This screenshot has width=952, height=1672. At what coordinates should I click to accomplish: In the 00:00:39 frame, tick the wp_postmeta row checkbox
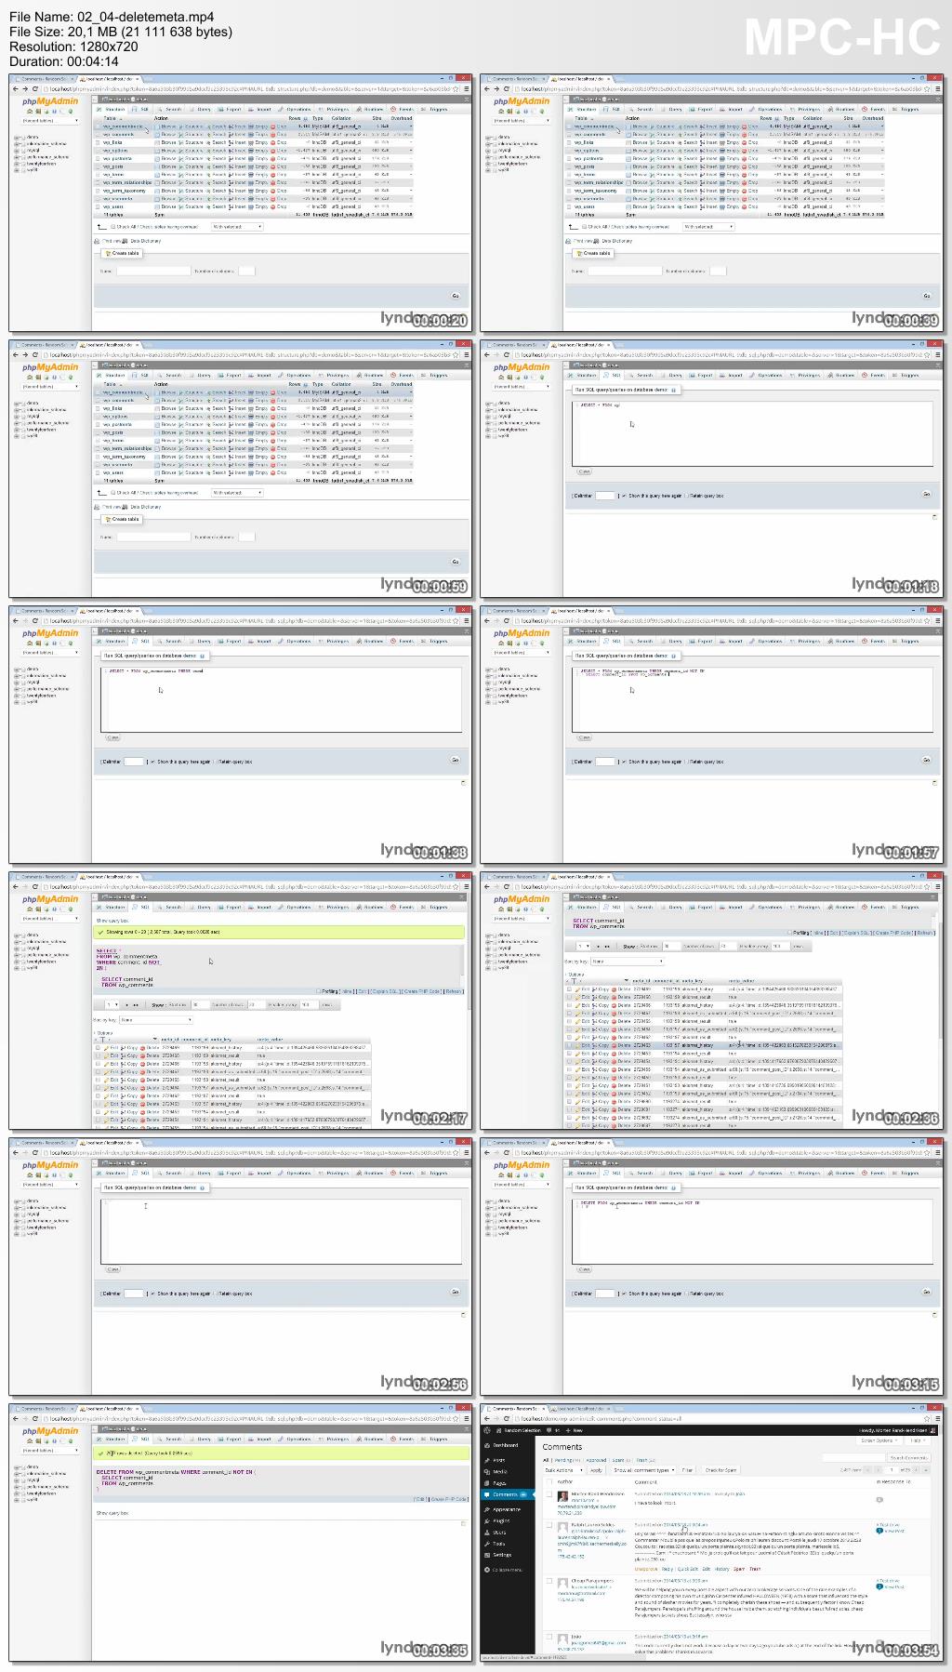click(x=570, y=158)
